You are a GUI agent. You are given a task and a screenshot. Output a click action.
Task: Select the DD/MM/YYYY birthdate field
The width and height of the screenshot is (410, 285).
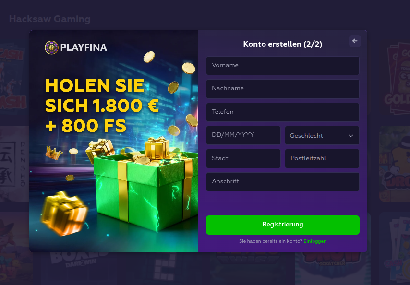point(243,135)
